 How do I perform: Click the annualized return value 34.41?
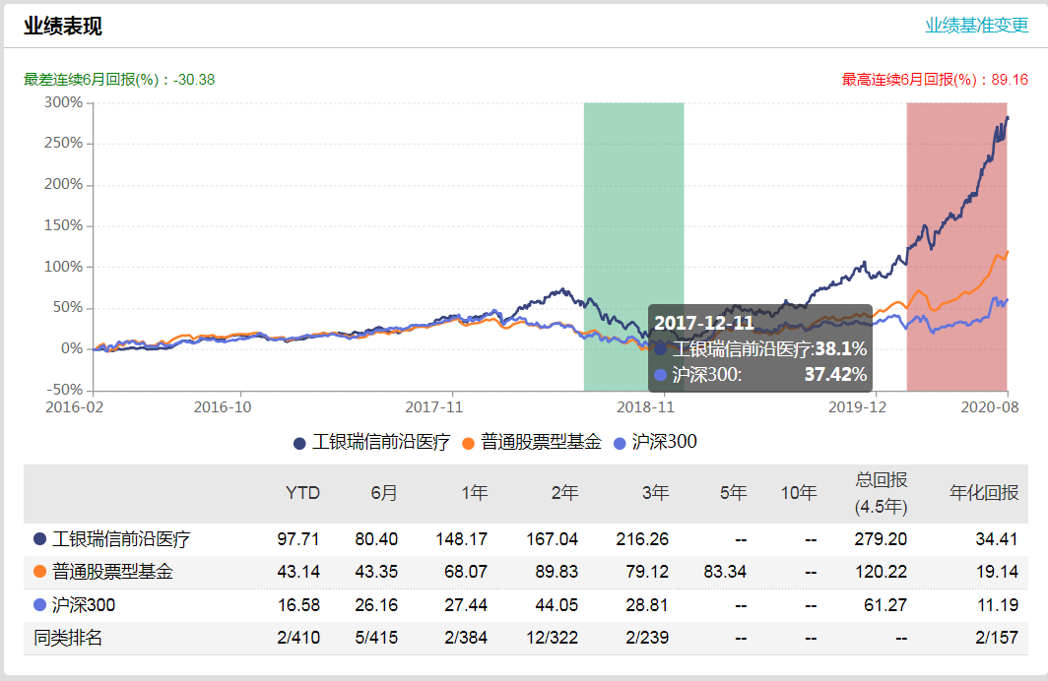(997, 538)
